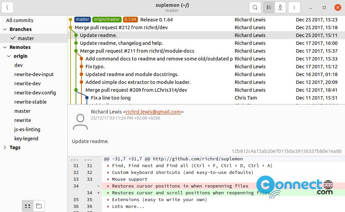Close the window with red X
The image size is (345, 212).
(338, 7)
